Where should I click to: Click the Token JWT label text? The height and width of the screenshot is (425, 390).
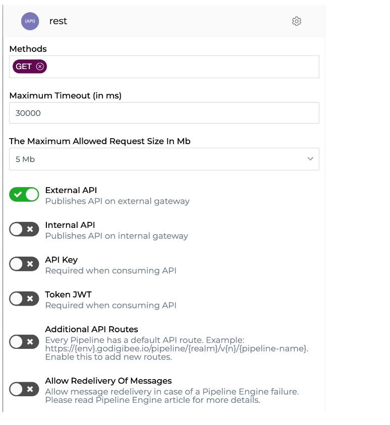pyautogui.click(x=68, y=294)
